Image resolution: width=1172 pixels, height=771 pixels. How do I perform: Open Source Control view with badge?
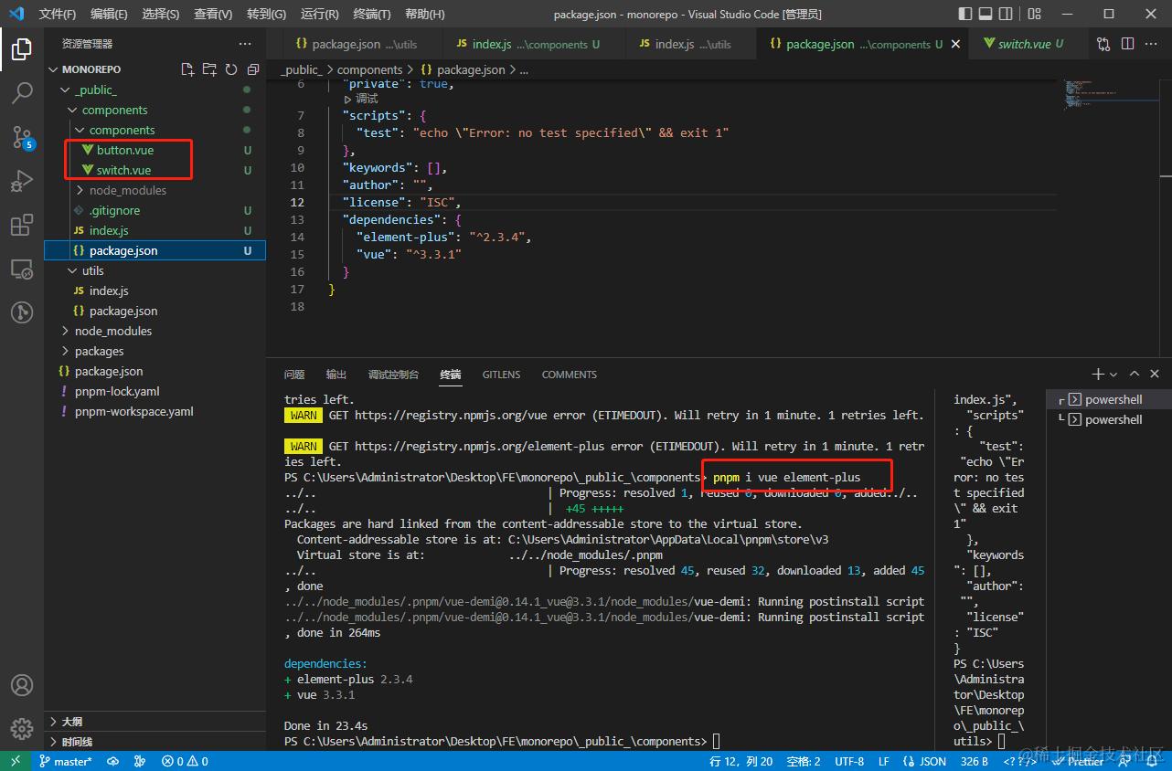pyautogui.click(x=22, y=137)
